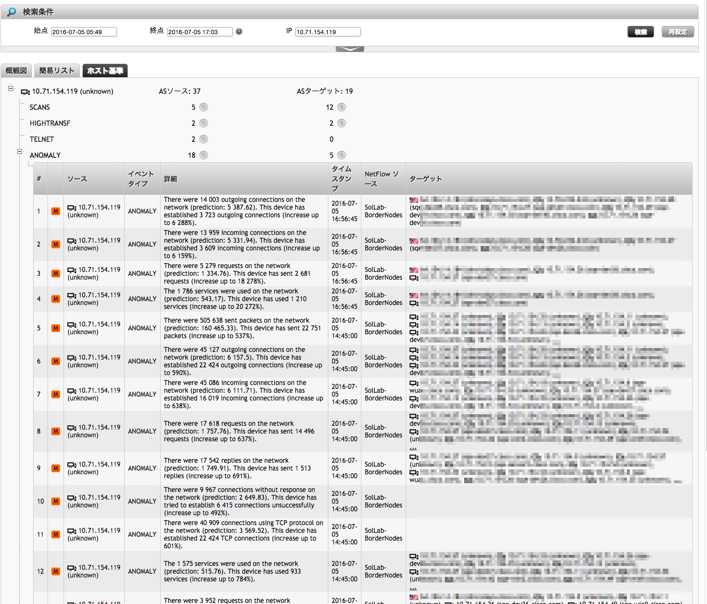This screenshot has height=604, width=707.
Task: Click the magnifier beside SCANS target count 12
Action: (x=342, y=108)
